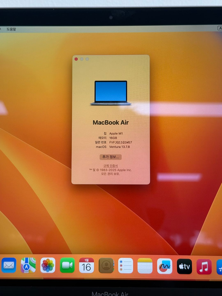Click the macOS Ventura 13.7.8 version text
The width and height of the screenshot is (222, 296).
(120, 147)
